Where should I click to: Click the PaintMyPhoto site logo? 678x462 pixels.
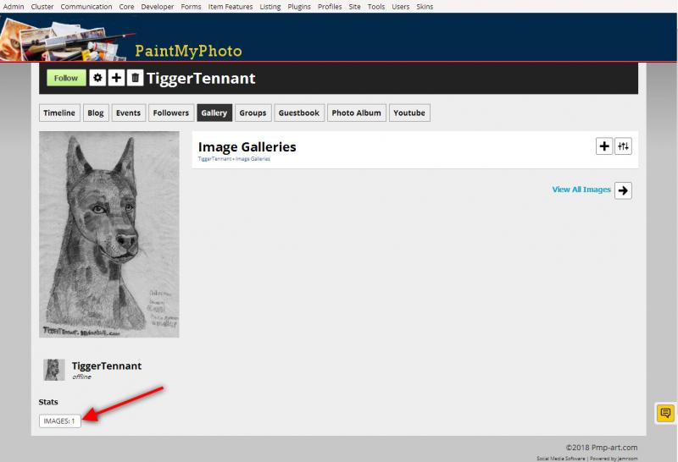click(x=188, y=51)
